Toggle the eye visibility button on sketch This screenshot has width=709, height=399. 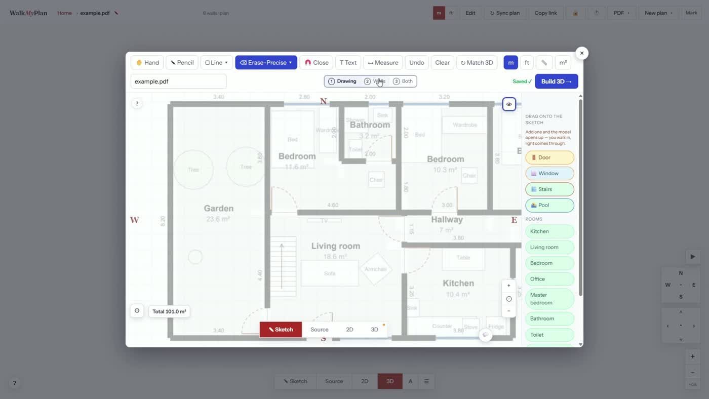pyautogui.click(x=509, y=104)
